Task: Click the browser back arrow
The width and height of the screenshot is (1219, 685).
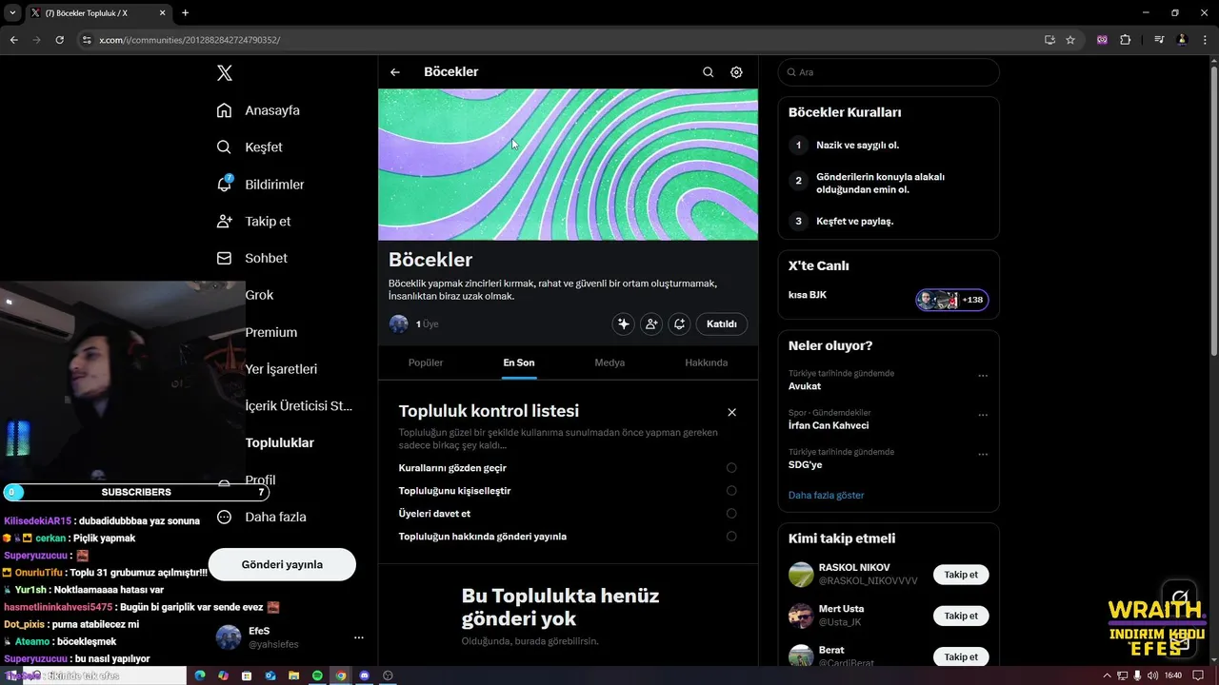Action: coord(13,40)
